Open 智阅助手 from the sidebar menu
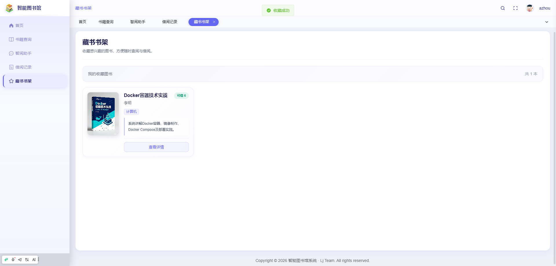Screen dimensions: 556x266 click(35, 53)
